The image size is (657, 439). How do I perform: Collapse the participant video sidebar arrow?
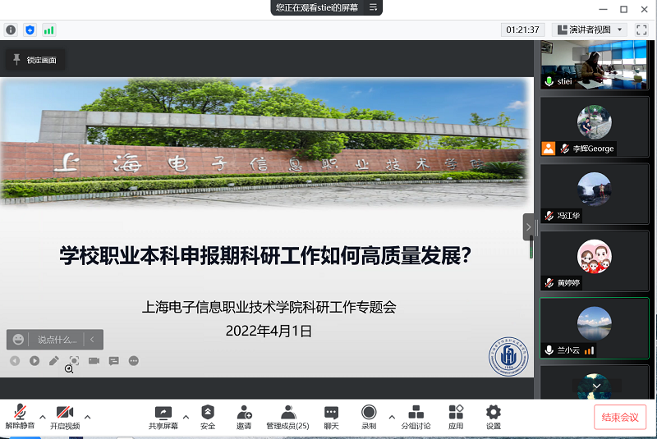coord(529,227)
